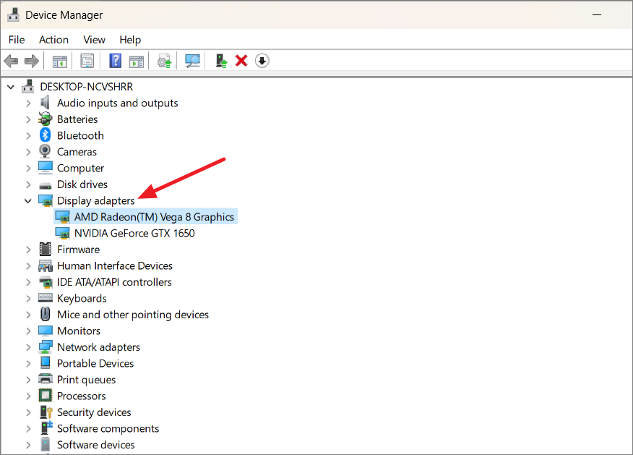Select the Display adapters label
Image resolution: width=633 pixels, height=455 pixels.
point(95,201)
